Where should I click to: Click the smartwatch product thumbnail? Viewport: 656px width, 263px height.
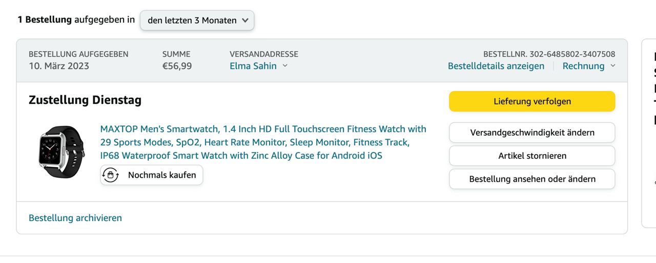(x=62, y=152)
